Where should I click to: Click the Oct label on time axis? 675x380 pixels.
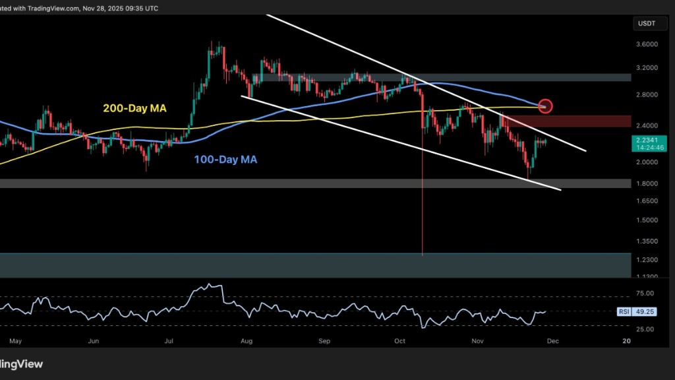tap(399, 341)
